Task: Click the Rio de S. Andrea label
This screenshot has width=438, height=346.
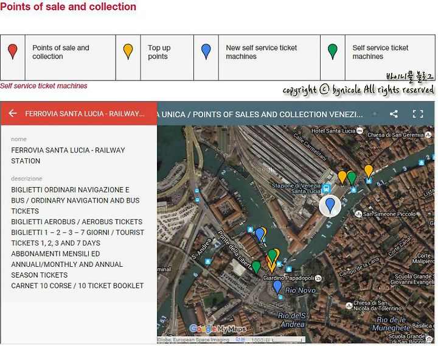Action: 293,320
